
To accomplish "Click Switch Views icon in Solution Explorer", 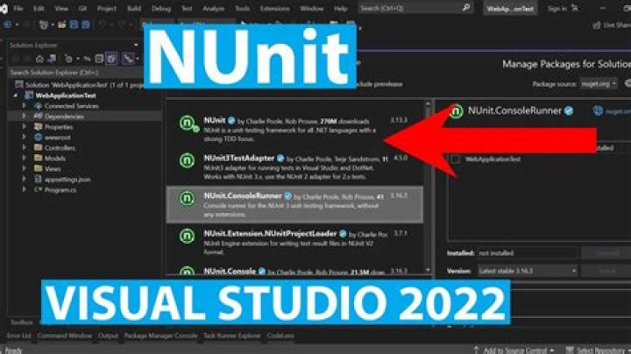I will pyautogui.click(x=52, y=59).
